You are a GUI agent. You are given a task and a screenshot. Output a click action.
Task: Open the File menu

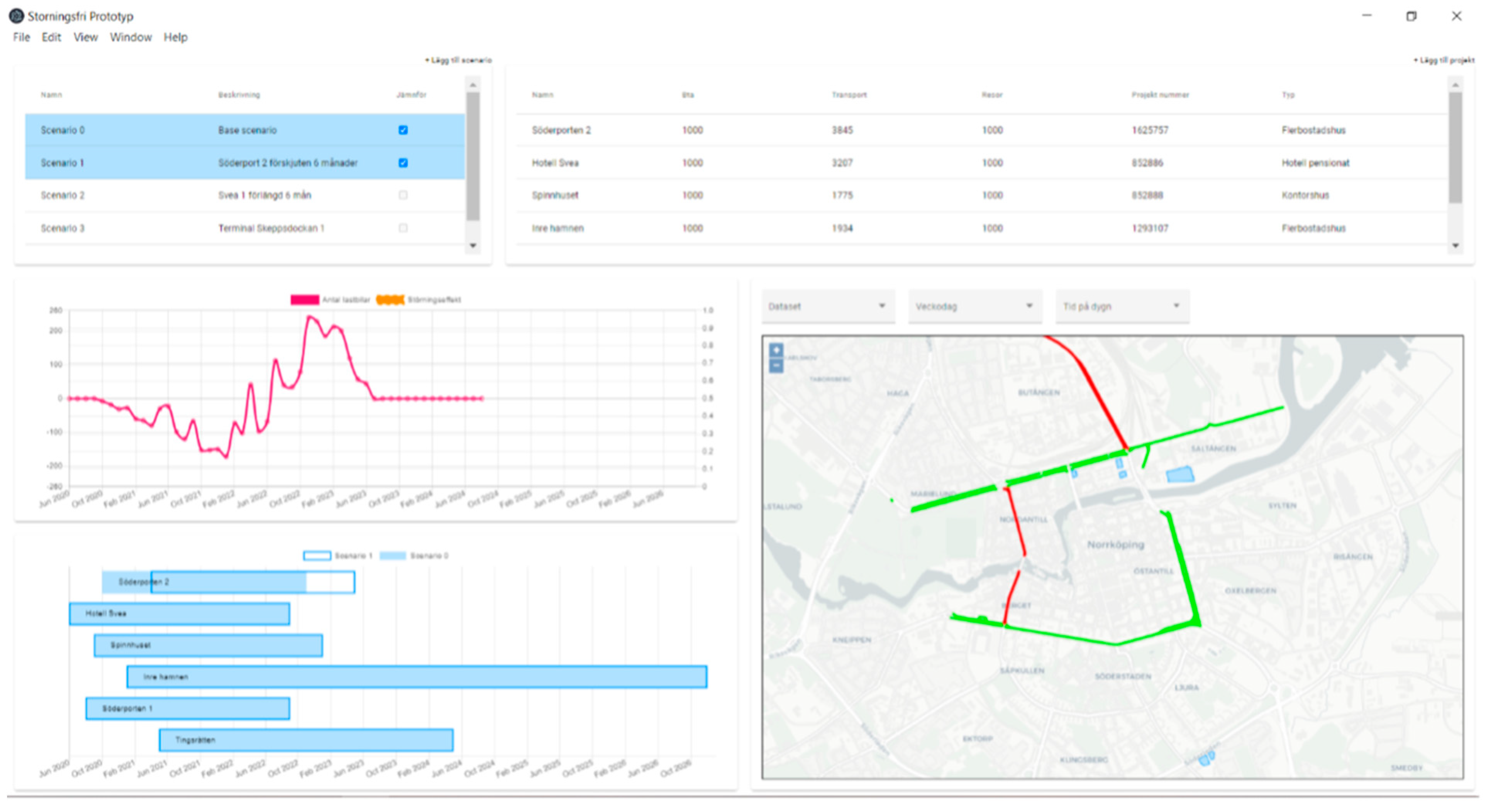click(21, 37)
